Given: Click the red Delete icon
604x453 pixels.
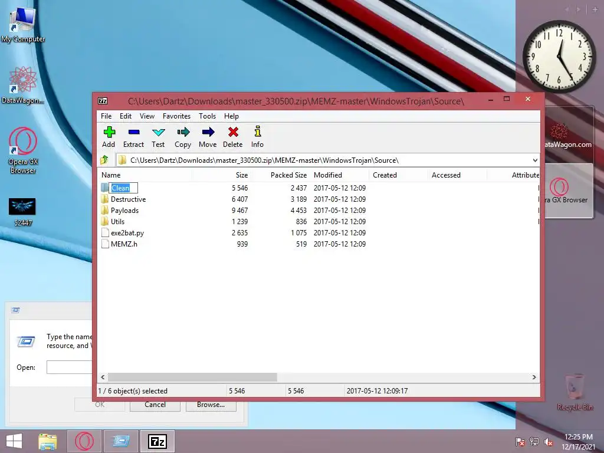Looking at the screenshot, I should 233,132.
